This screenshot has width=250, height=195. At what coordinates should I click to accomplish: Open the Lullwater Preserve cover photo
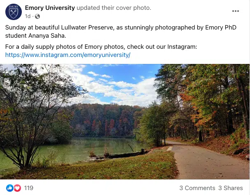(x=125, y=121)
